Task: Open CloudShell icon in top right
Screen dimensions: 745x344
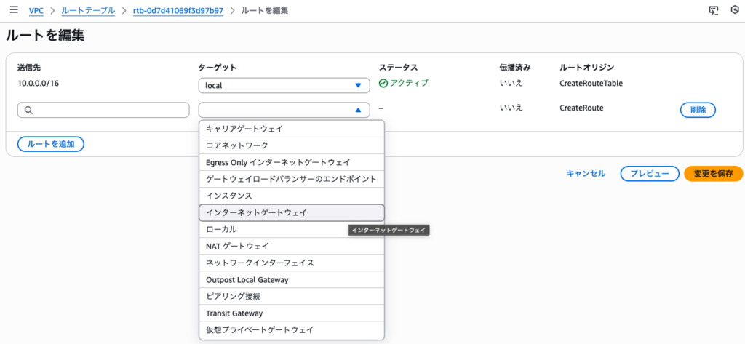Action: click(x=713, y=11)
